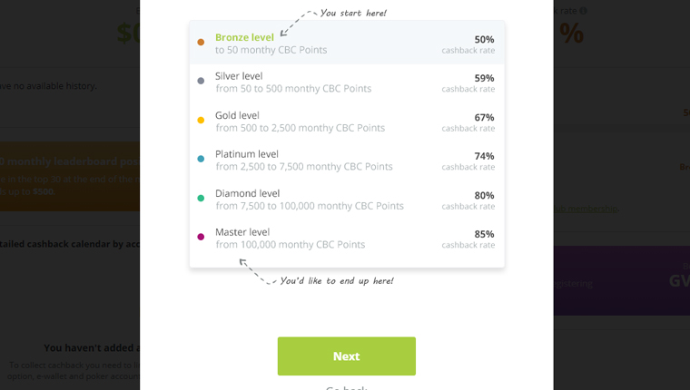The height and width of the screenshot is (390, 690).
Task: Choose the Platinum level title
Action: (x=246, y=154)
